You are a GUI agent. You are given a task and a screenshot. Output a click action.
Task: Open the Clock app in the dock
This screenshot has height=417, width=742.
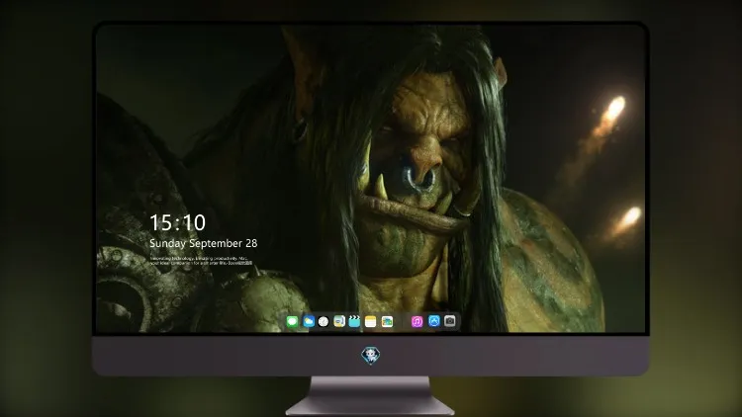click(324, 321)
